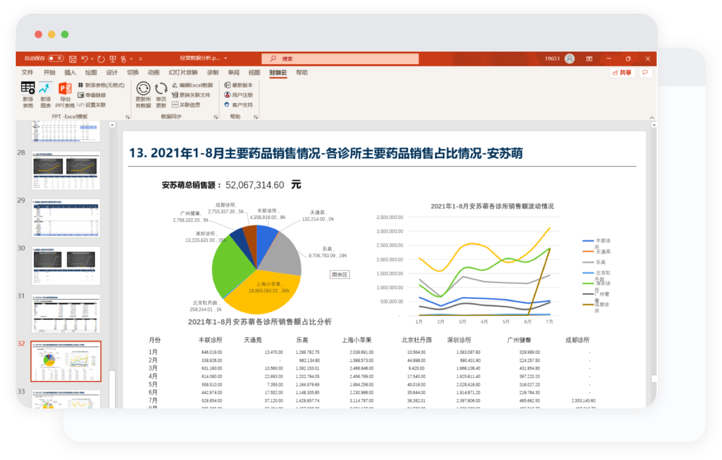Screen dimensions: 722x460
Task: Click the 新添表格 (add table) icon
Action: [27, 88]
